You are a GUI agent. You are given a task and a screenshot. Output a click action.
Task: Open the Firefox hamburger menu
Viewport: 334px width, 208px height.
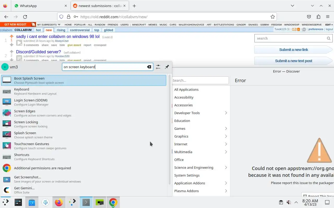(x=328, y=17)
